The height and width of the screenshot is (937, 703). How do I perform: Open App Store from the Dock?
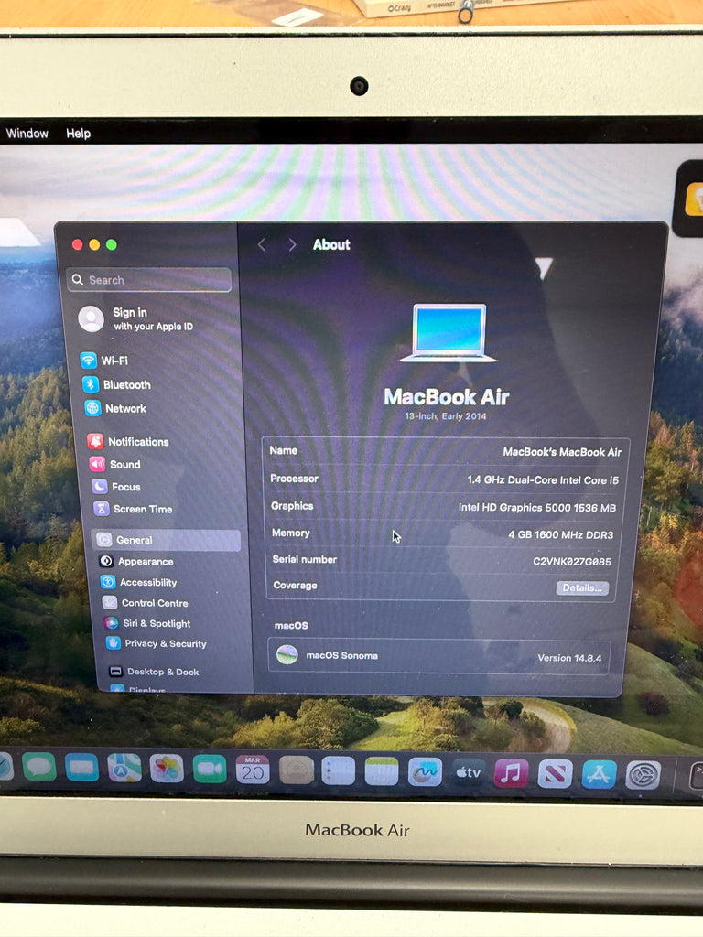(600, 774)
